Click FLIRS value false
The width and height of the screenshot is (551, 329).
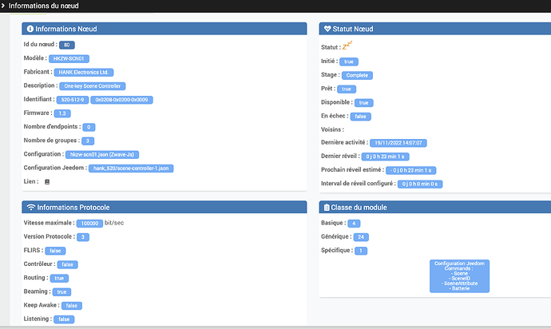coord(55,251)
